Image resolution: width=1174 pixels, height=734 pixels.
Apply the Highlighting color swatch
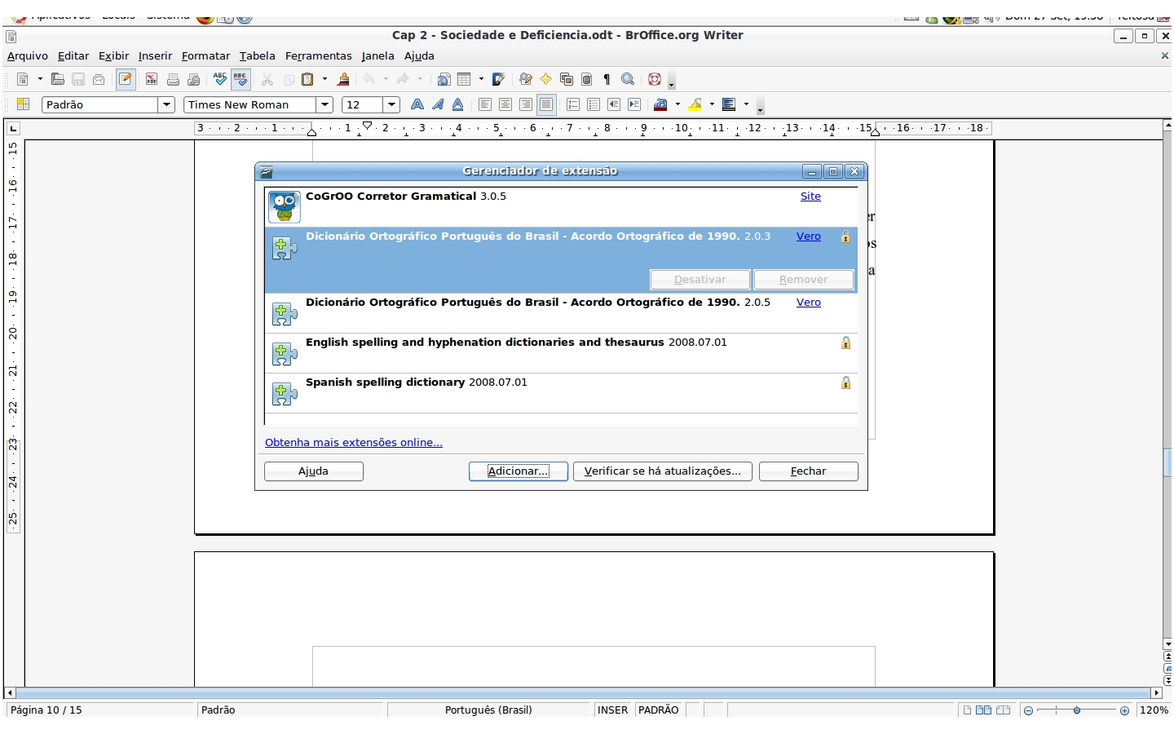[695, 104]
